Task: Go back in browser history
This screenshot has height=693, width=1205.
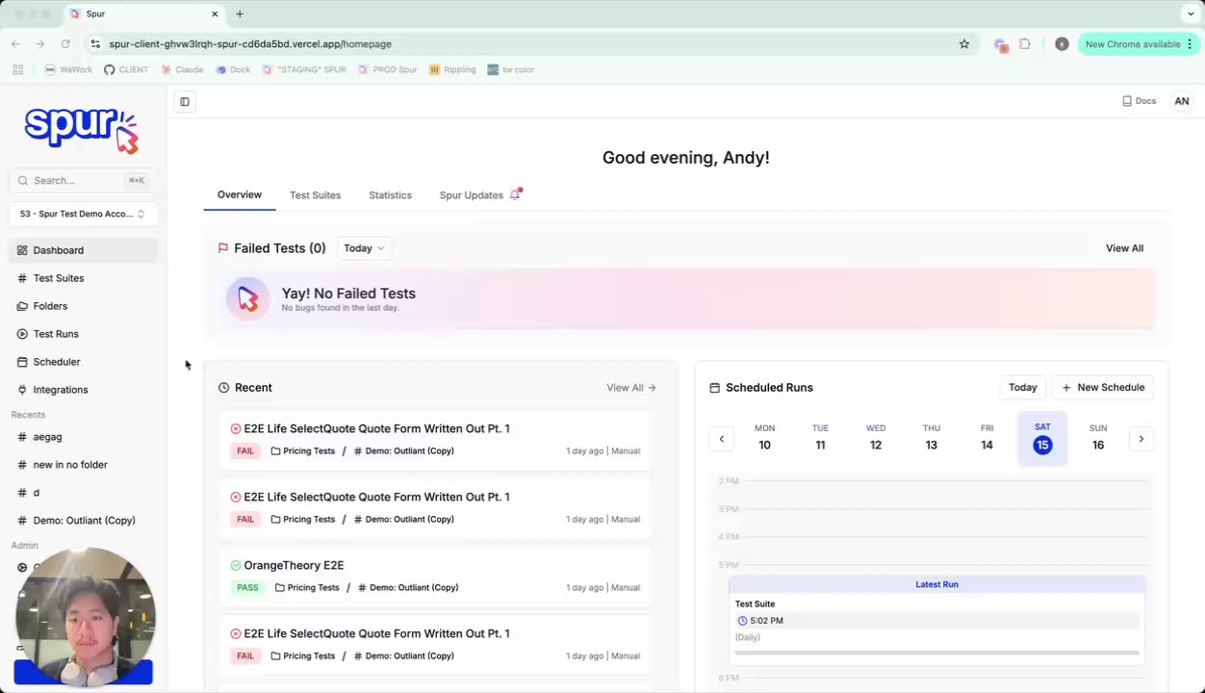Action: click(15, 44)
